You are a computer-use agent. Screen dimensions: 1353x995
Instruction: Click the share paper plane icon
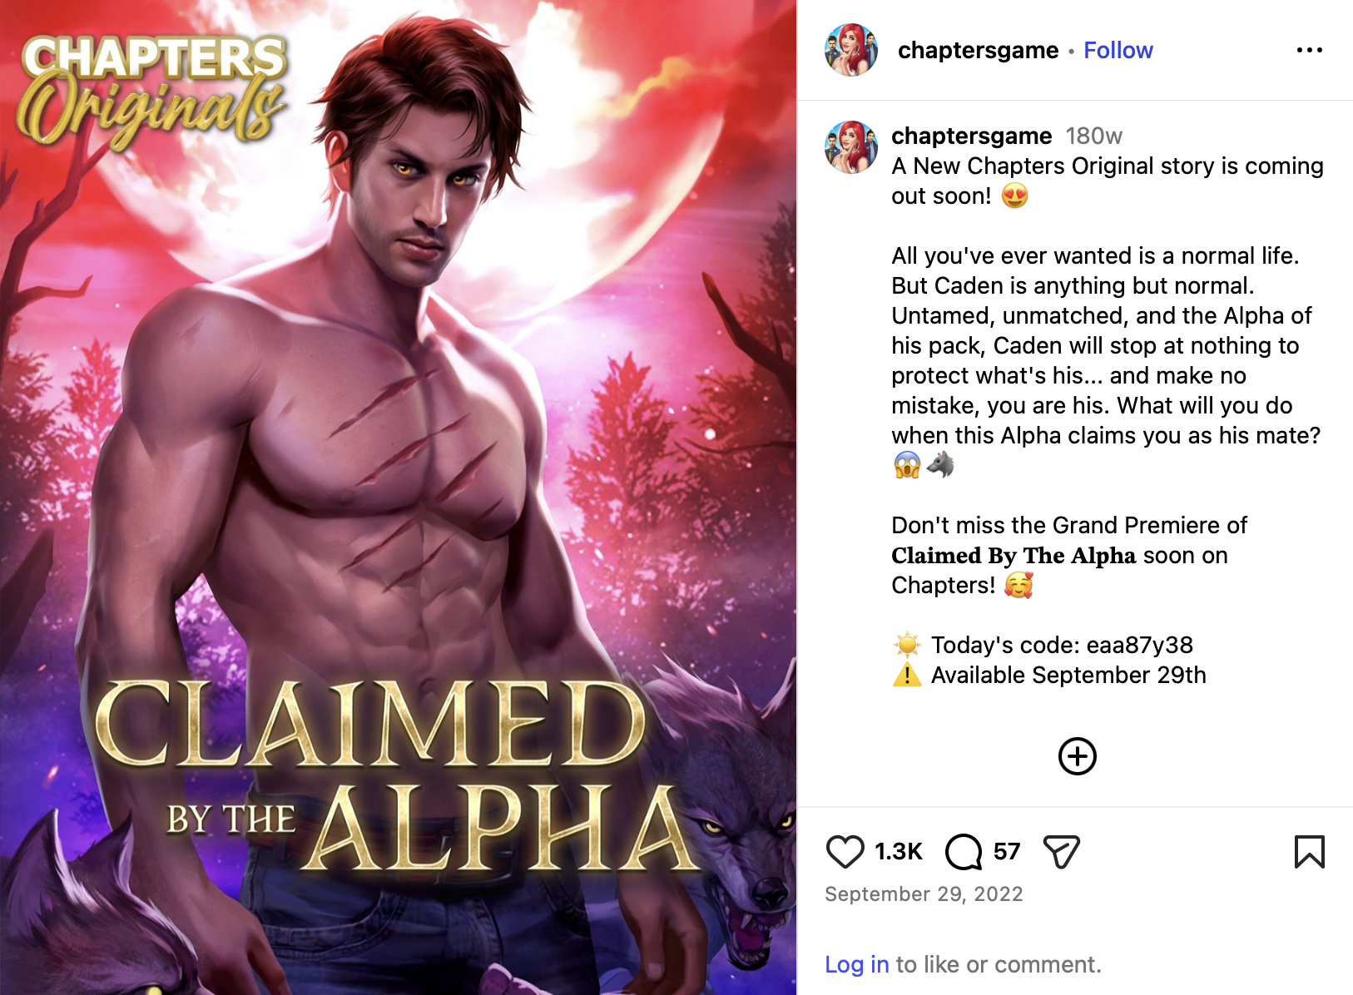(x=1061, y=852)
